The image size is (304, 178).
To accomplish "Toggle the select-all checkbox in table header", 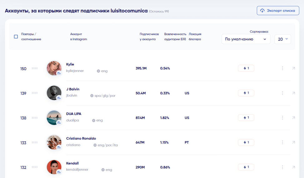I will tap(16, 37).
